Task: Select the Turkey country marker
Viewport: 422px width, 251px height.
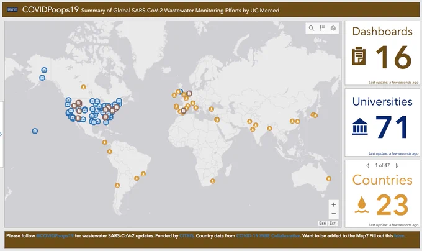Action: pyautogui.click(x=212, y=109)
